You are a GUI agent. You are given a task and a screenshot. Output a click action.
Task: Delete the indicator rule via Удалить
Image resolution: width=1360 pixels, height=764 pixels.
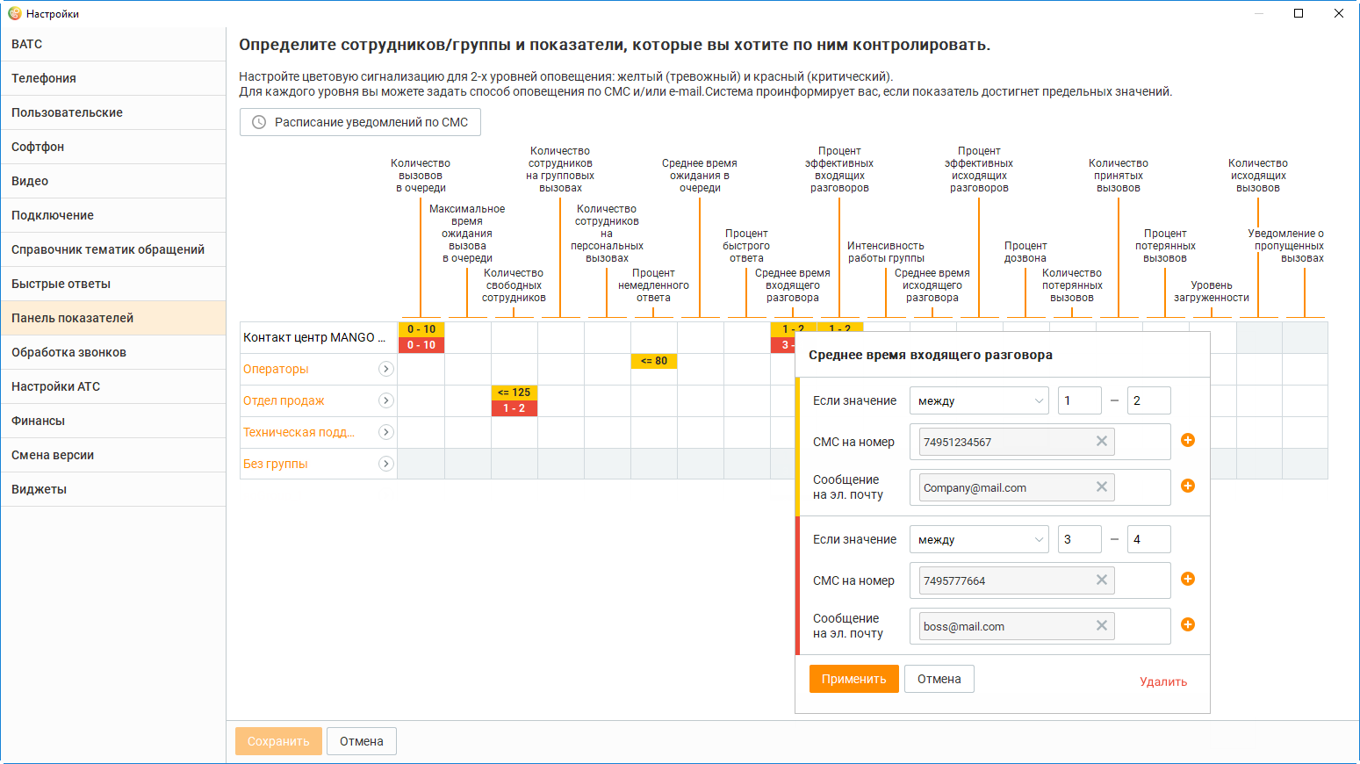click(x=1163, y=681)
